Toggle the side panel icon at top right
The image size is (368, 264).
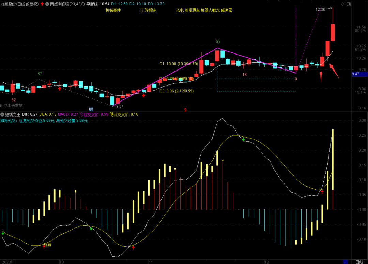point(348,4)
